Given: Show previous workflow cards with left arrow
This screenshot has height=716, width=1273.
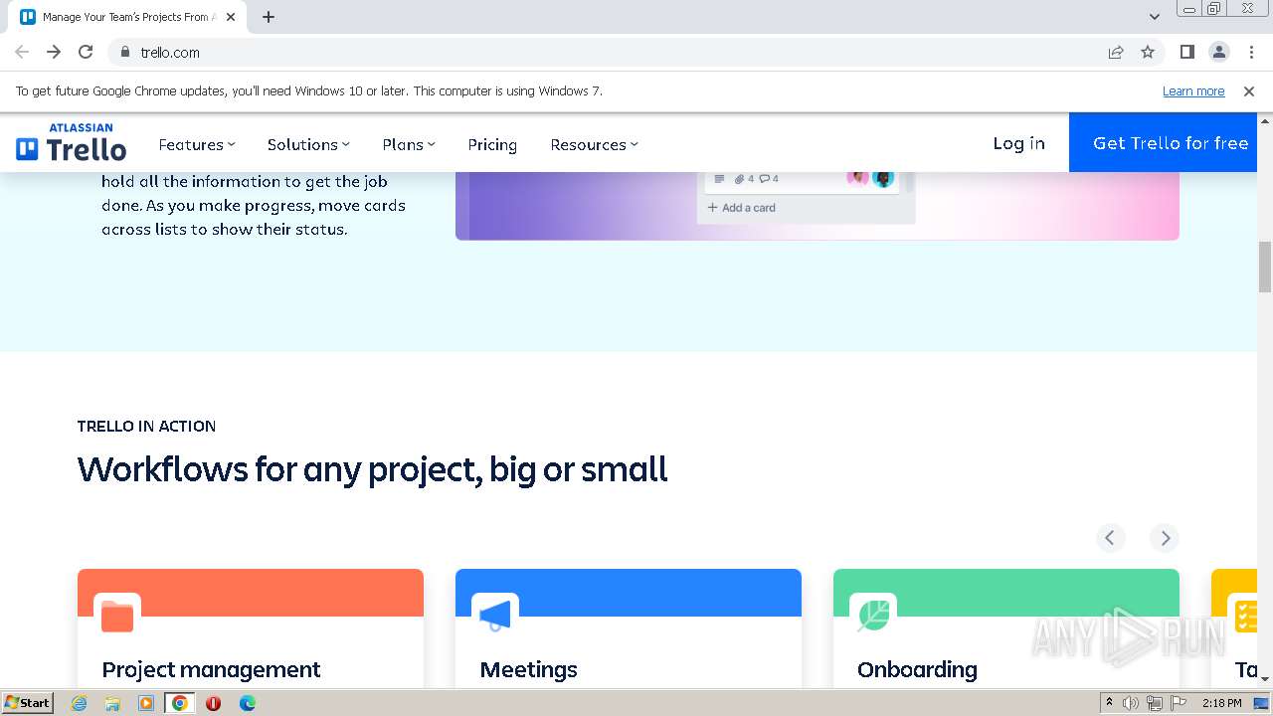Looking at the screenshot, I should (1111, 538).
